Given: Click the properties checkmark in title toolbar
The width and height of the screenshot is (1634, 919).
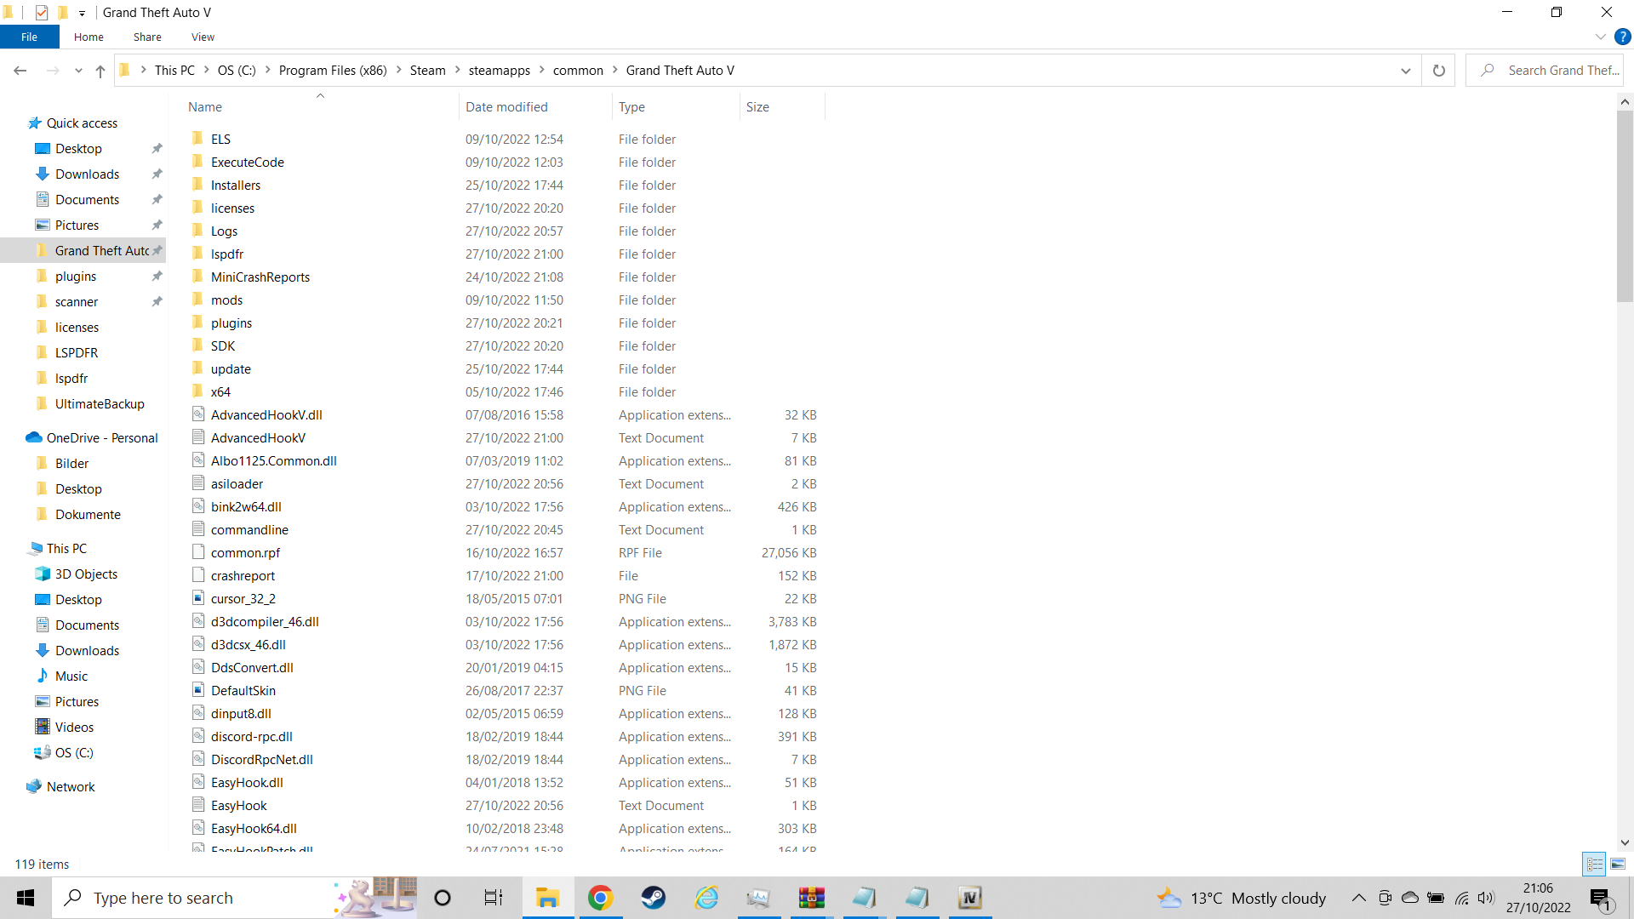Looking at the screenshot, I should click(42, 13).
